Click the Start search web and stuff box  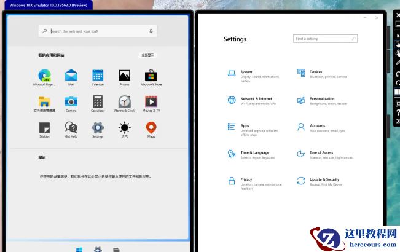click(x=98, y=31)
